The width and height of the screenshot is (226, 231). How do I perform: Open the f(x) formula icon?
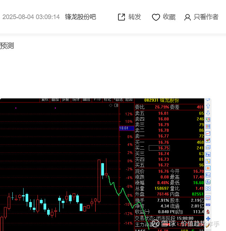click(x=208, y=182)
